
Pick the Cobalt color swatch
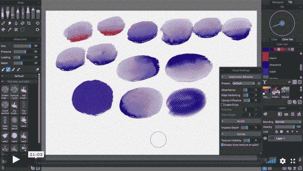coord(265,72)
